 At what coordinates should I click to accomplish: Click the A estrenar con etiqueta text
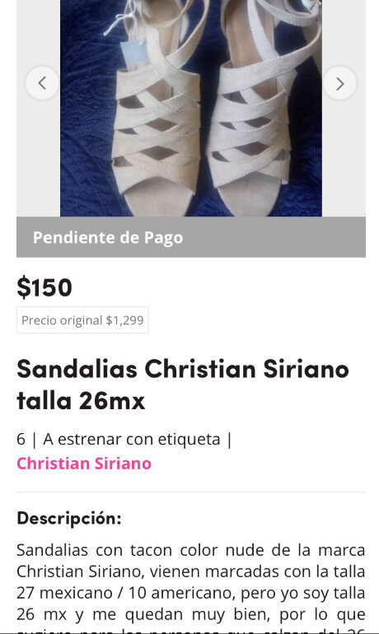pyautogui.click(x=132, y=439)
